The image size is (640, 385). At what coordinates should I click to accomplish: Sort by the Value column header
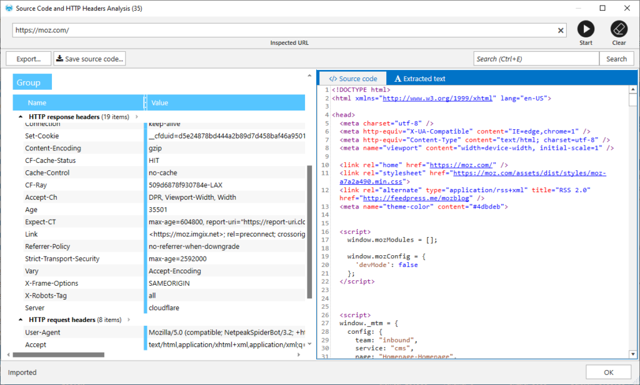pyautogui.click(x=226, y=103)
